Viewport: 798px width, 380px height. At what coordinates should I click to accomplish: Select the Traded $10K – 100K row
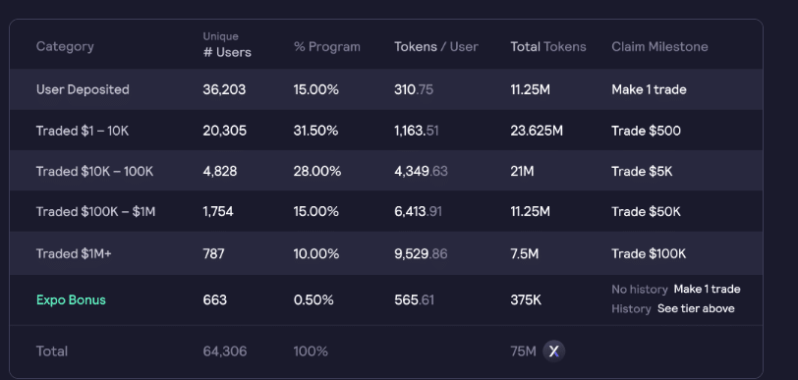(386, 171)
